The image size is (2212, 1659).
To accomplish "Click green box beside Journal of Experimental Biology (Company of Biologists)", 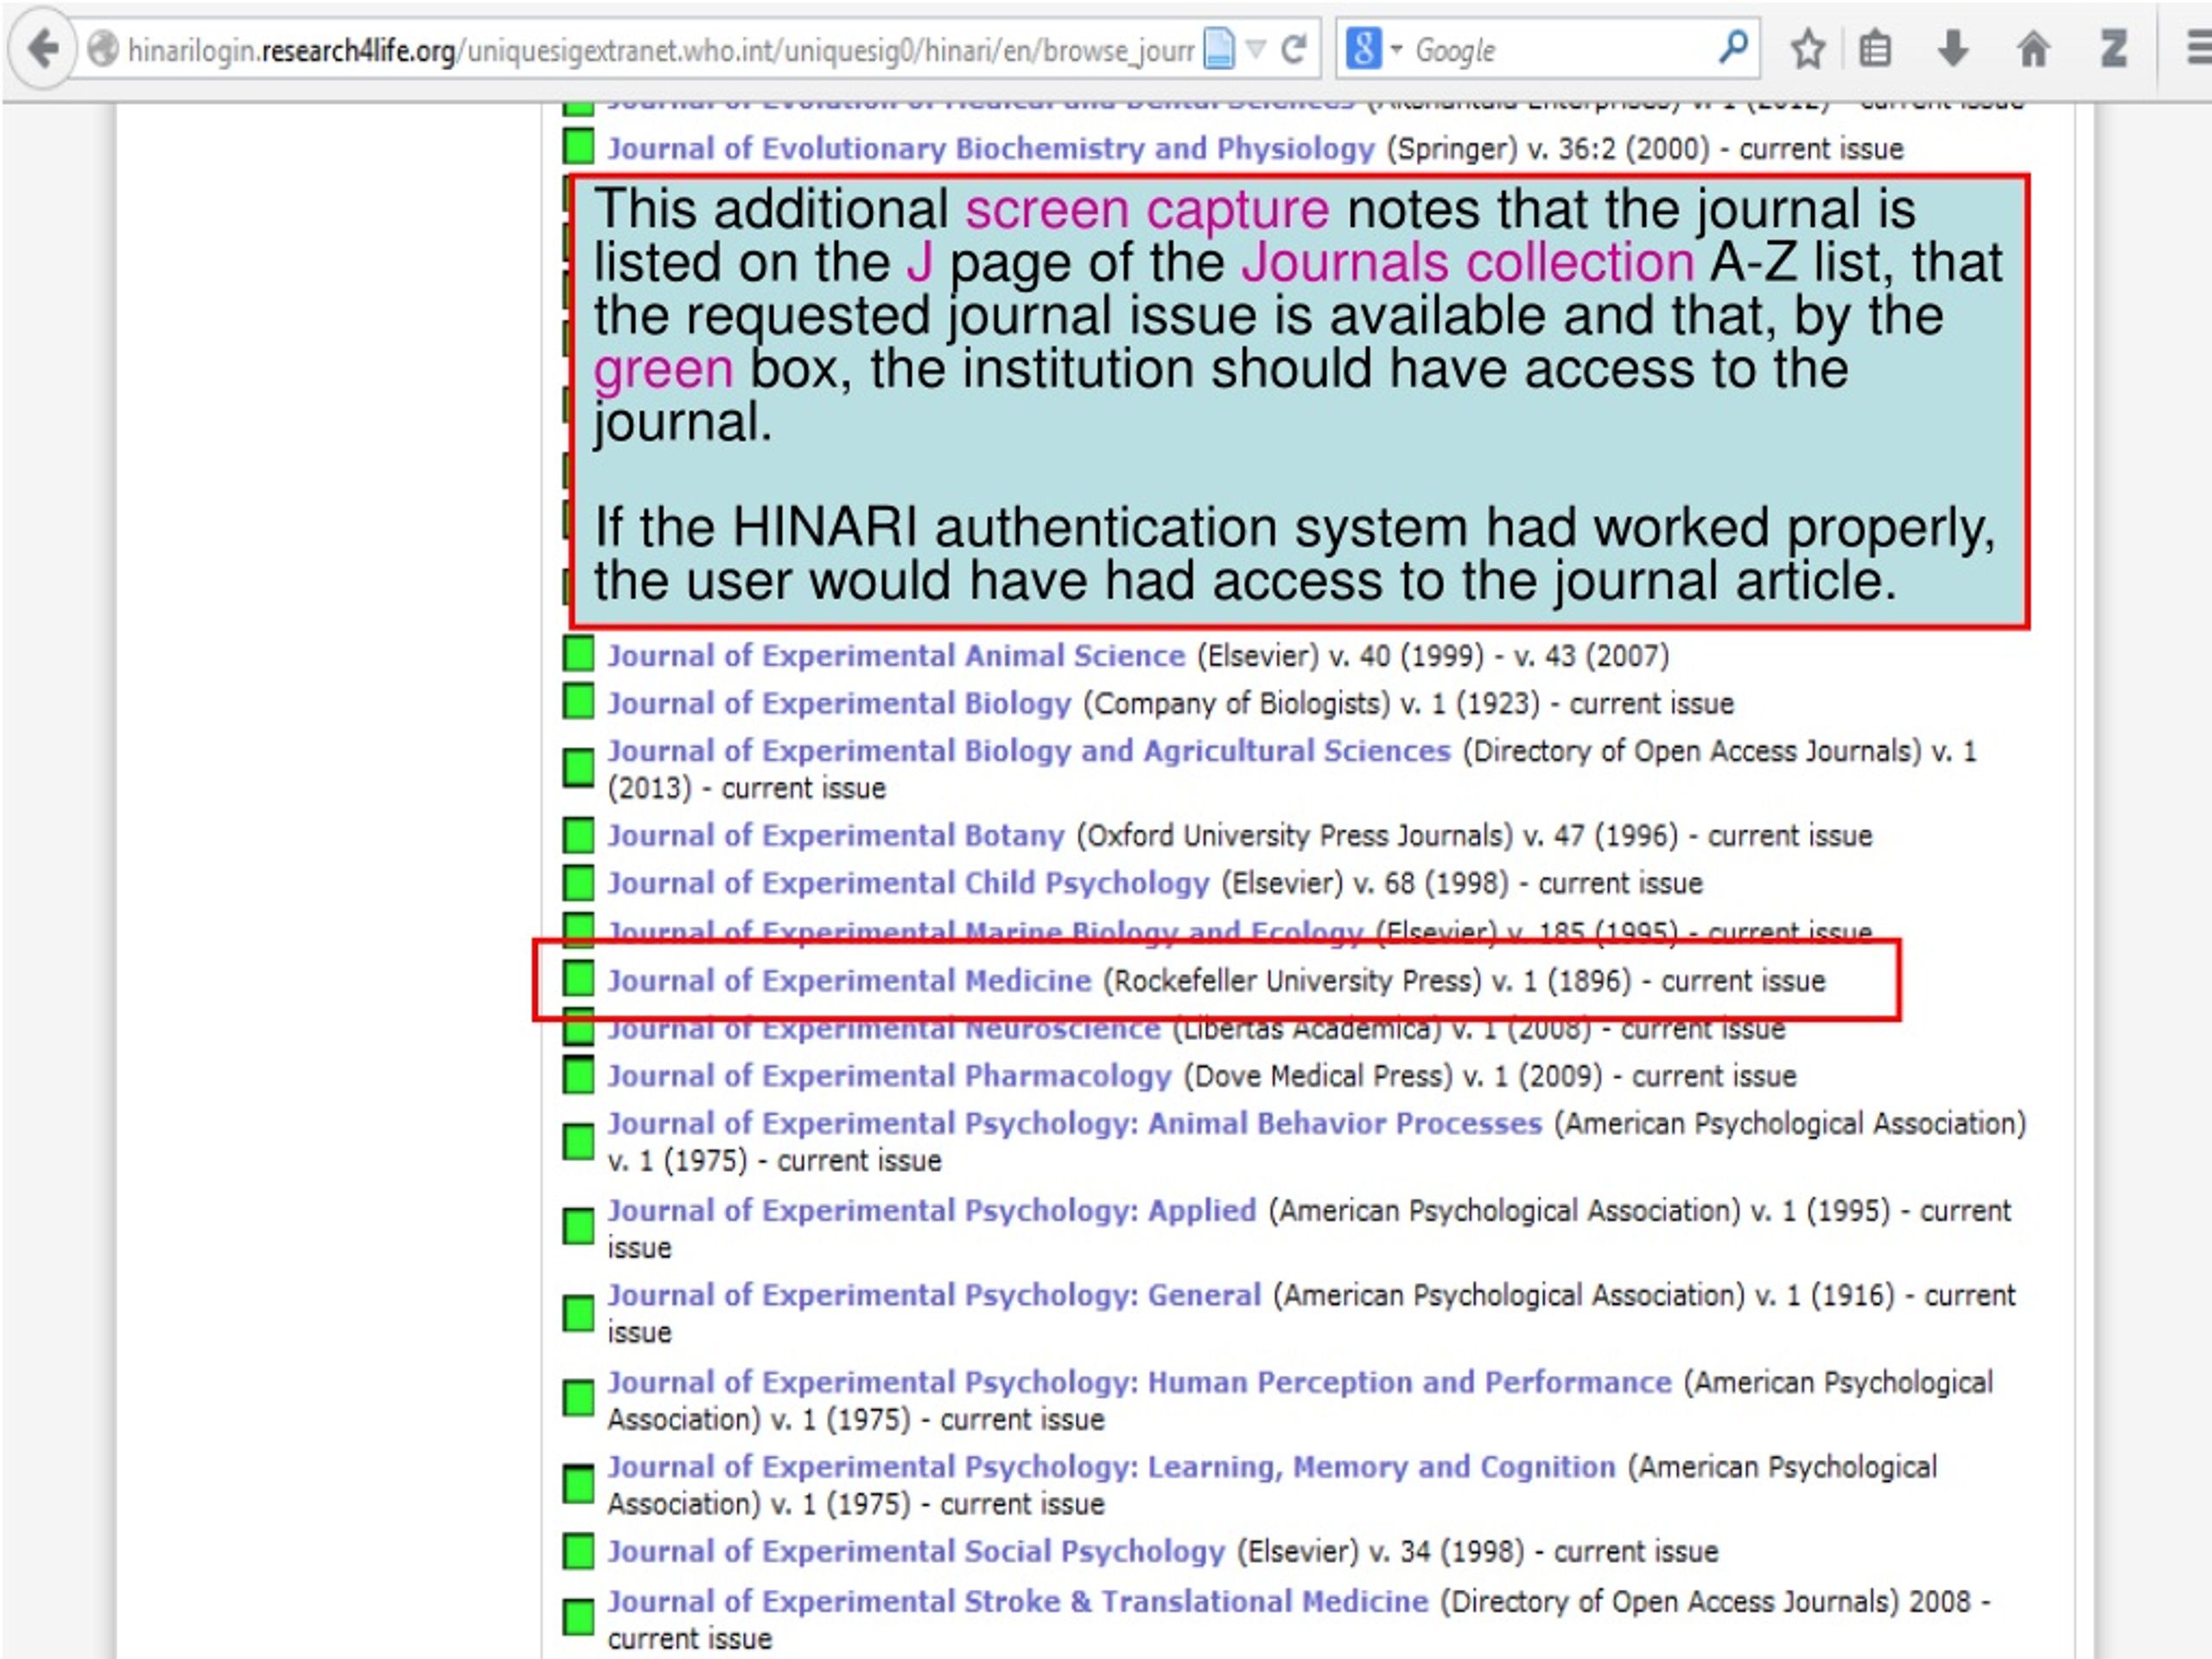I will (578, 702).
